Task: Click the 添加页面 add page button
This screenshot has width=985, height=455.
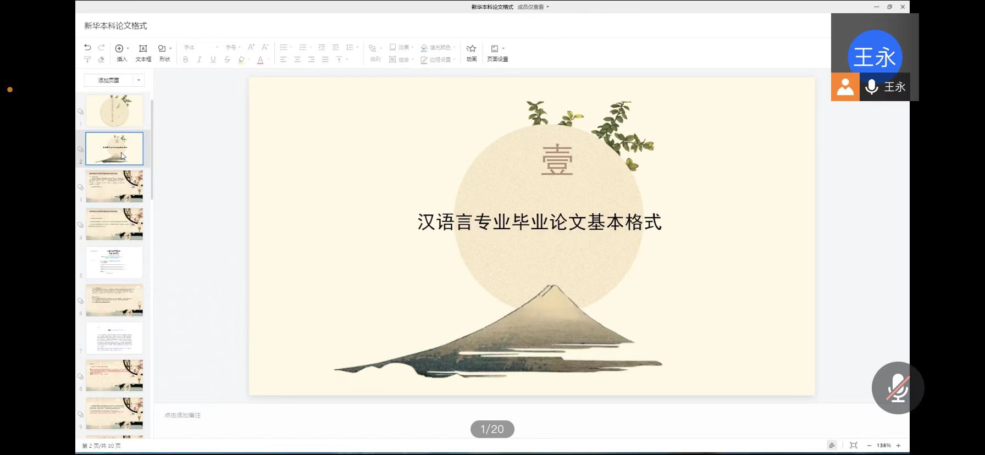Action: [109, 80]
